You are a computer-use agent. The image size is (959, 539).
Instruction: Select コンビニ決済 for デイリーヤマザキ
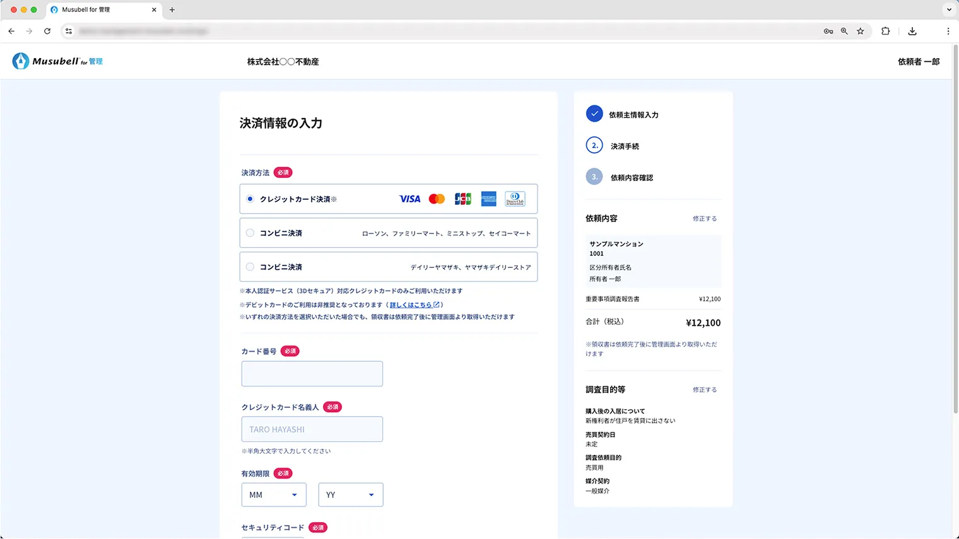click(249, 267)
